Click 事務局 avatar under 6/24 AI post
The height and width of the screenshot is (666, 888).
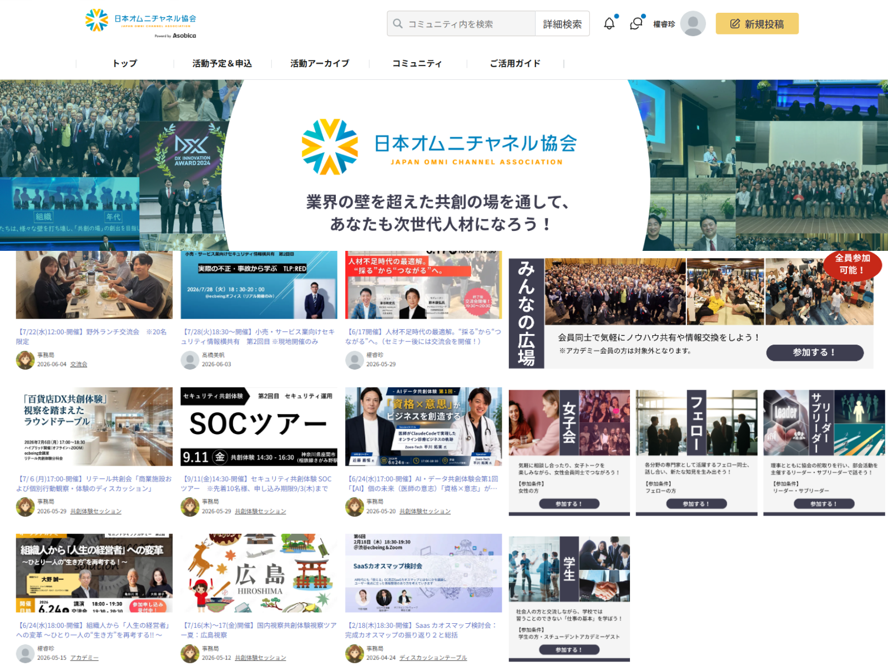[x=354, y=507]
